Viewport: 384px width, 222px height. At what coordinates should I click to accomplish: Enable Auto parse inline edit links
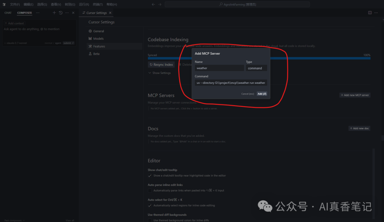[150, 190]
